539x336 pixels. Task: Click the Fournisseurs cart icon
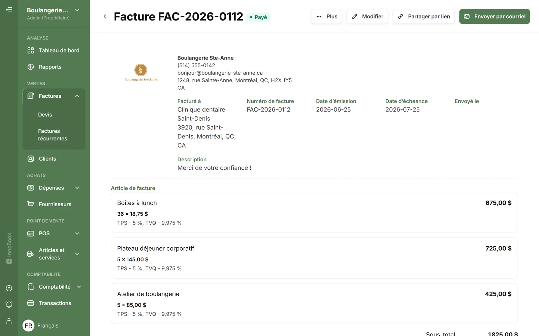coord(31,204)
